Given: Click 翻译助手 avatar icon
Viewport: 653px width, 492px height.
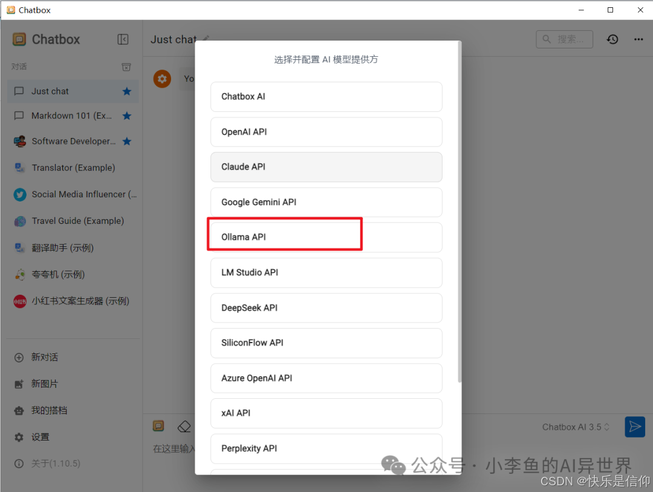Looking at the screenshot, I should pos(19,248).
